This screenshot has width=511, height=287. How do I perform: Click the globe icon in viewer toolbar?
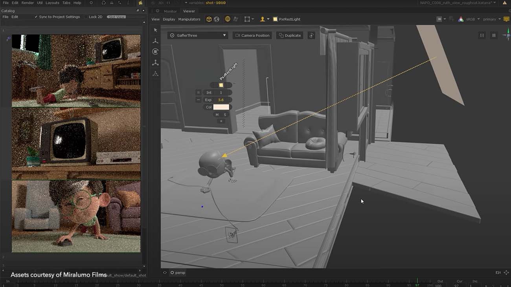[217, 19]
